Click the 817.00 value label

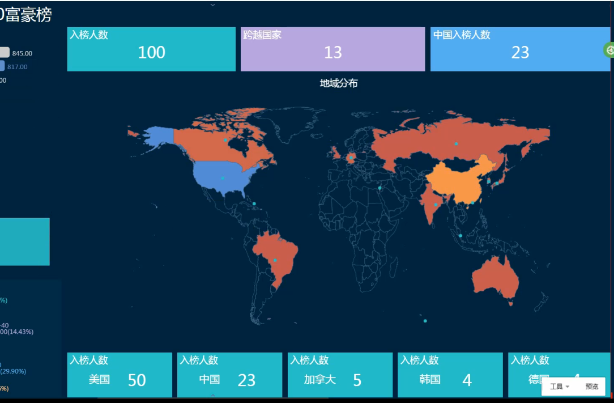click(x=17, y=67)
